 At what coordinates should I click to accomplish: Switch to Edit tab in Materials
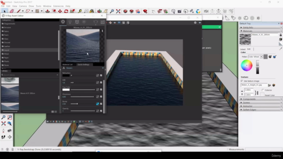(x=249, y=49)
